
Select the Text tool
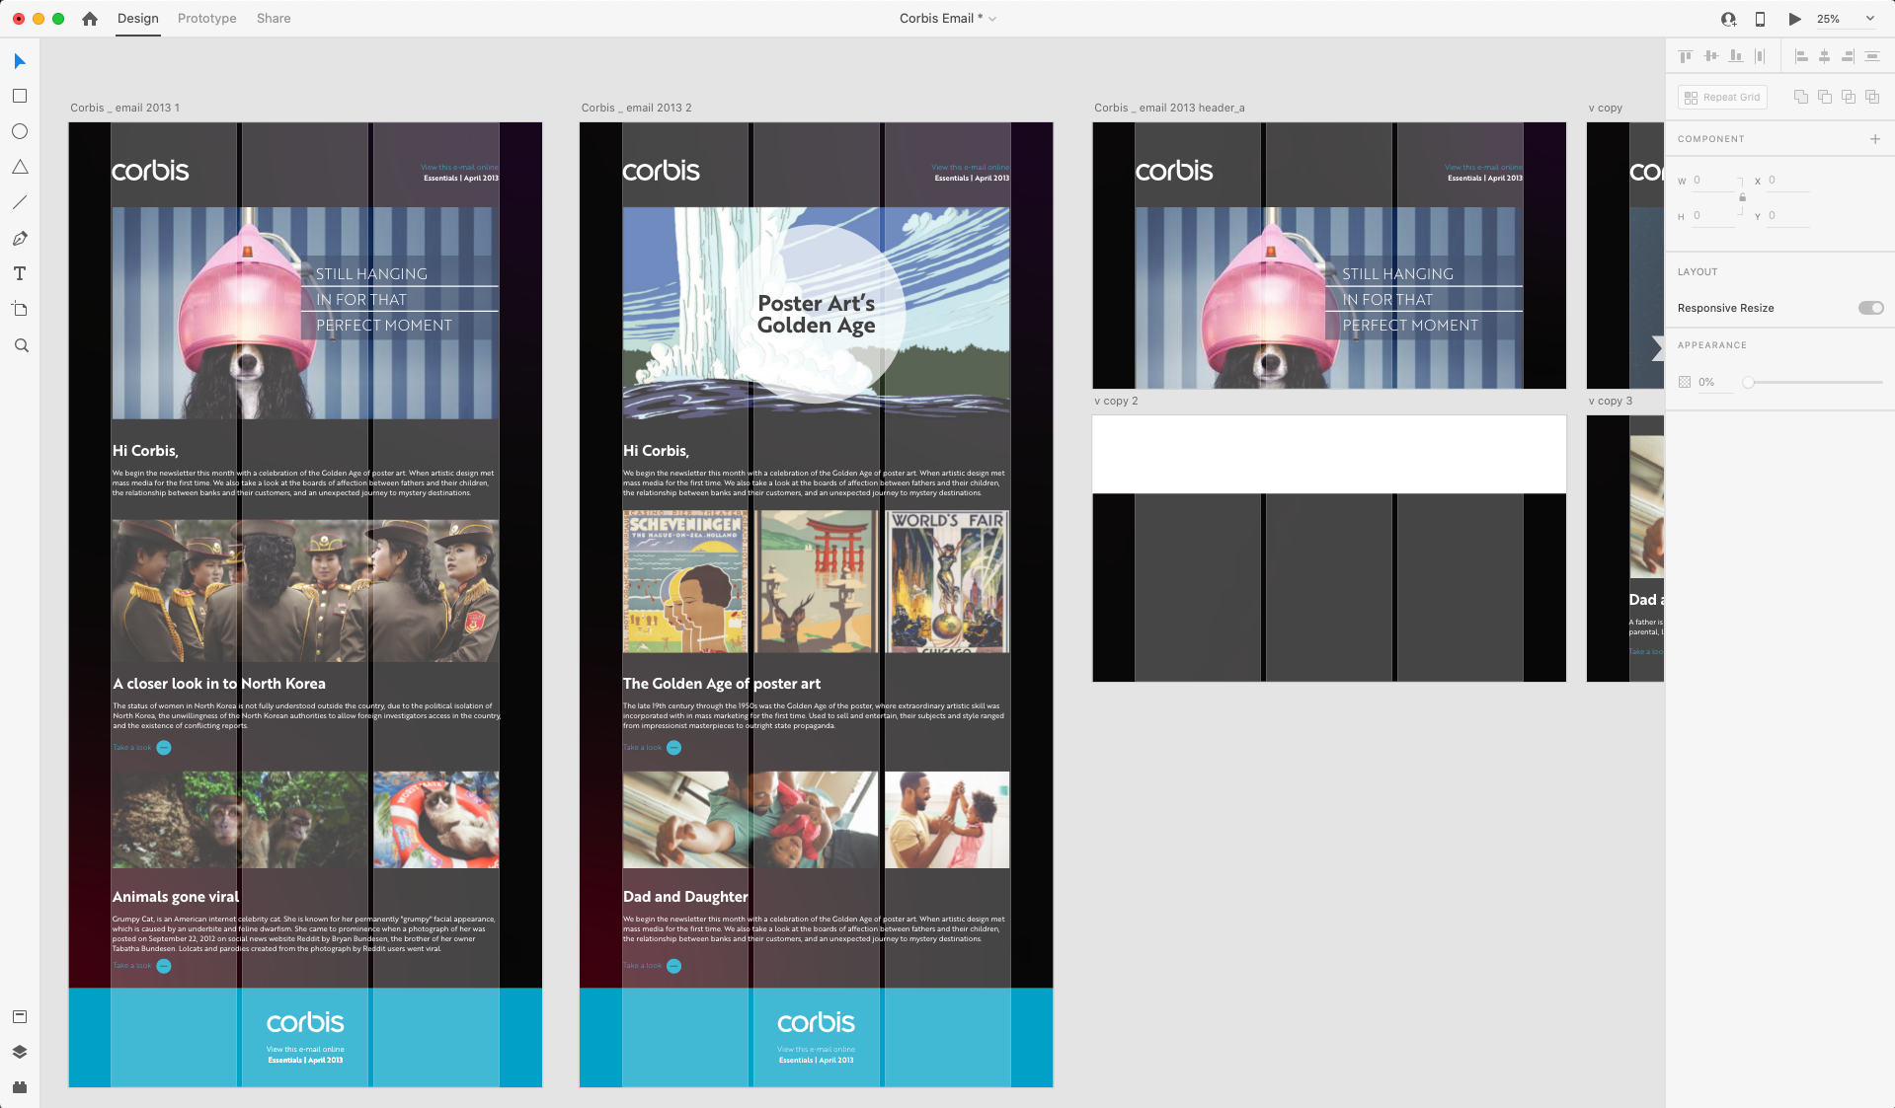pos(20,273)
